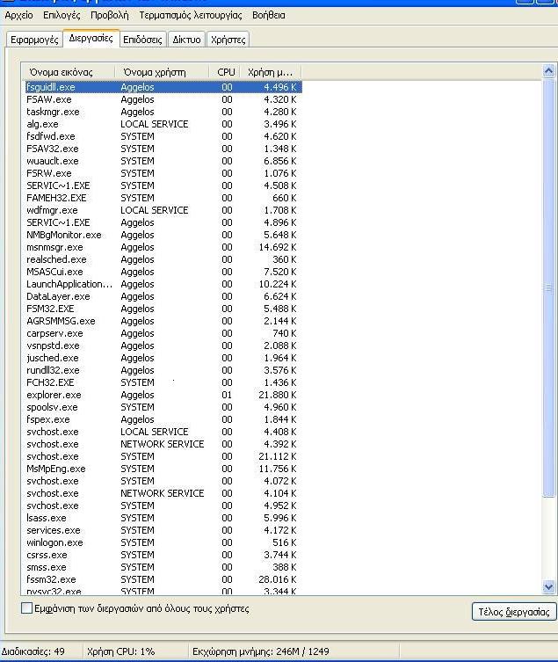Open the Επιλογές menu
The height and width of the screenshot is (662, 558).
pos(62,15)
